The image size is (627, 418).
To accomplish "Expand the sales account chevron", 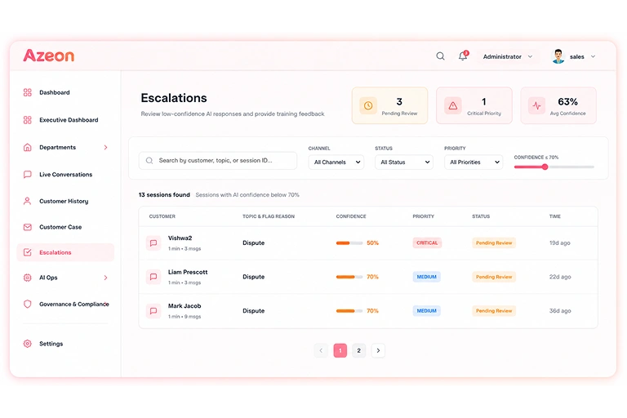I will 593,56.
